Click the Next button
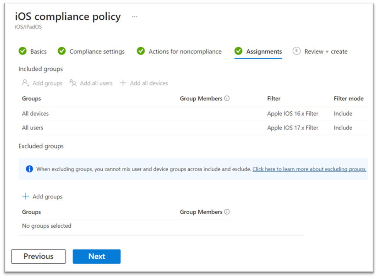378x278 pixels. coord(97,256)
